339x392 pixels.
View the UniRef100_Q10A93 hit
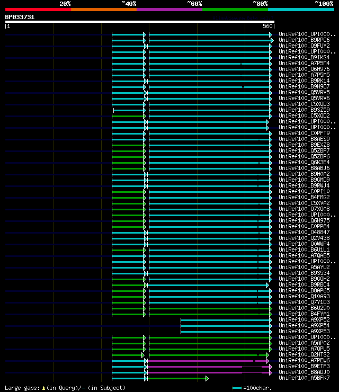pos(304,296)
